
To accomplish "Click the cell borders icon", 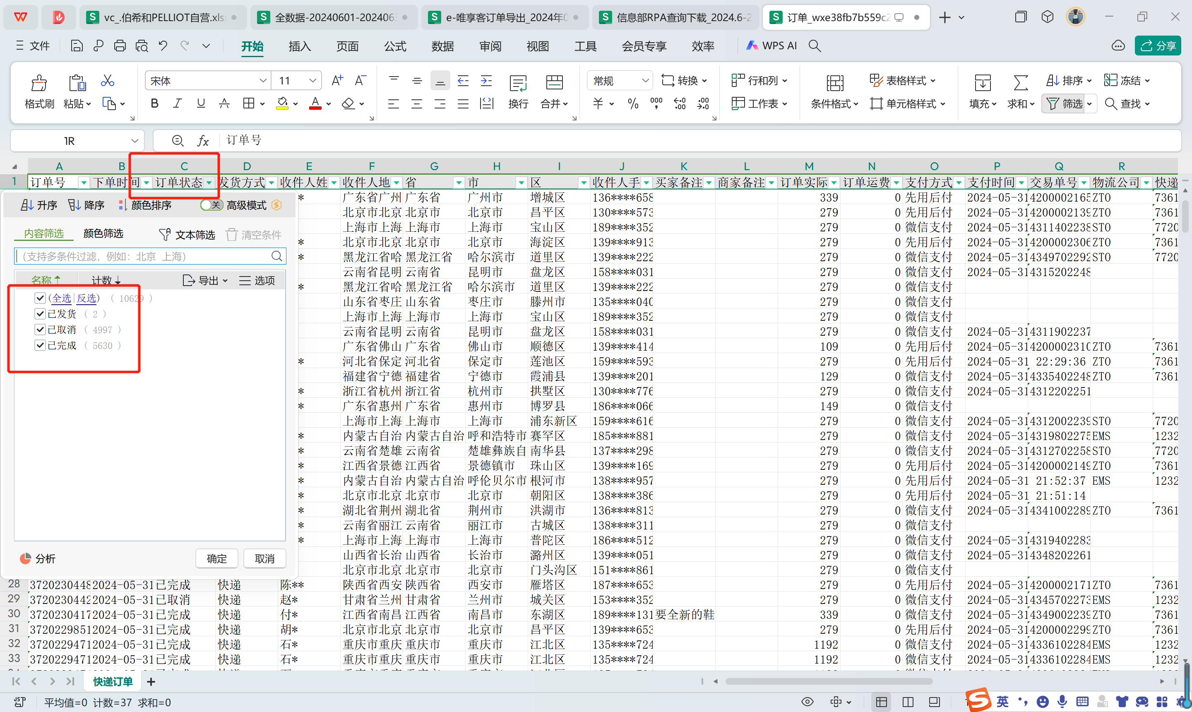I will 248,103.
